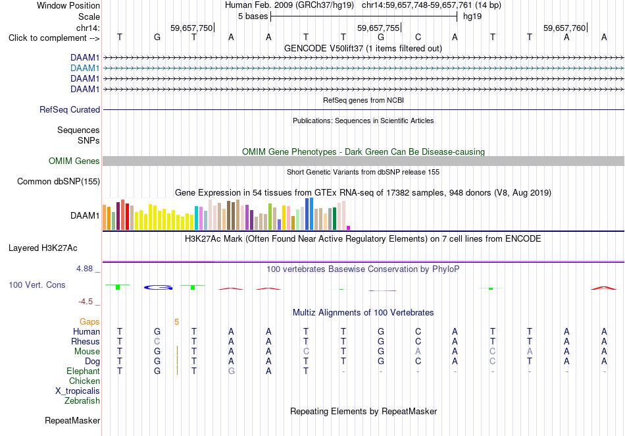
Task: Click the bright red GTEx expression bar
Action: 127,217
